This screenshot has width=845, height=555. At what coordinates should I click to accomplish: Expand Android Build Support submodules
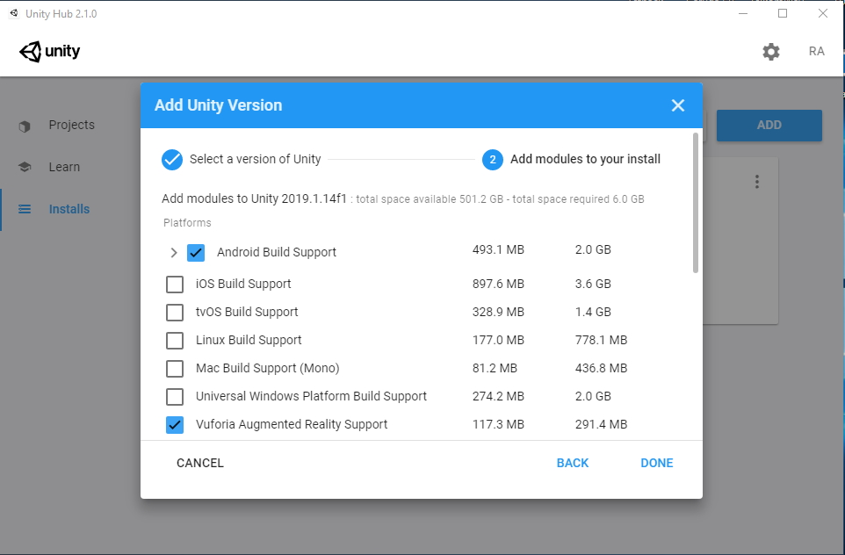[x=174, y=252]
